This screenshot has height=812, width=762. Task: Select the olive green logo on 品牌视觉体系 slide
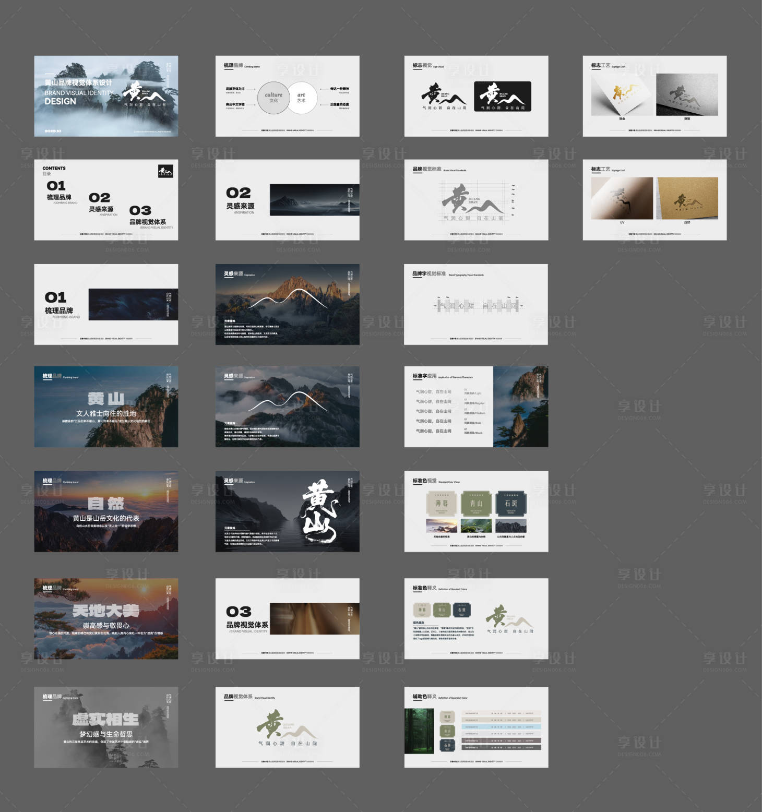287,727
